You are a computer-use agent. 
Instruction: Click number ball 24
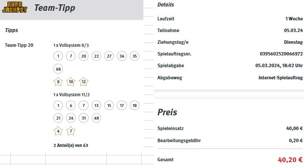click(71, 118)
